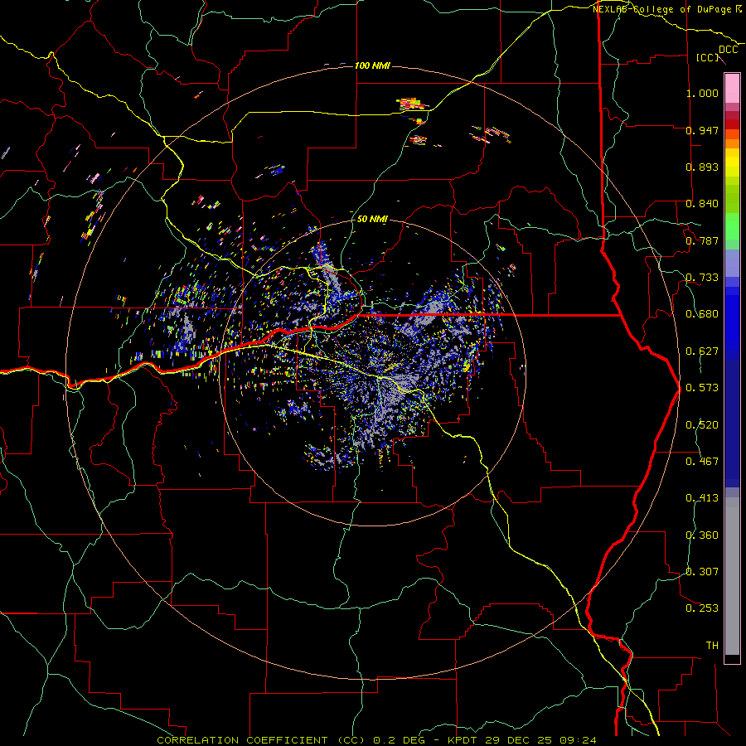Click the 0.680 legend value
The image size is (746, 746).
pyautogui.click(x=702, y=314)
